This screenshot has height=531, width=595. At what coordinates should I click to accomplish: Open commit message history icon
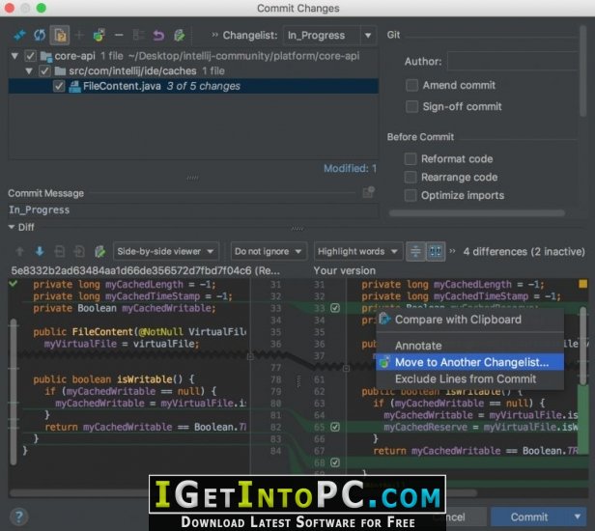click(x=368, y=192)
